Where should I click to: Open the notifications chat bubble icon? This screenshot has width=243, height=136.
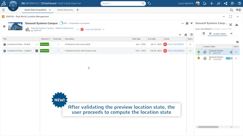pyautogui.click(x=205, y=3)
